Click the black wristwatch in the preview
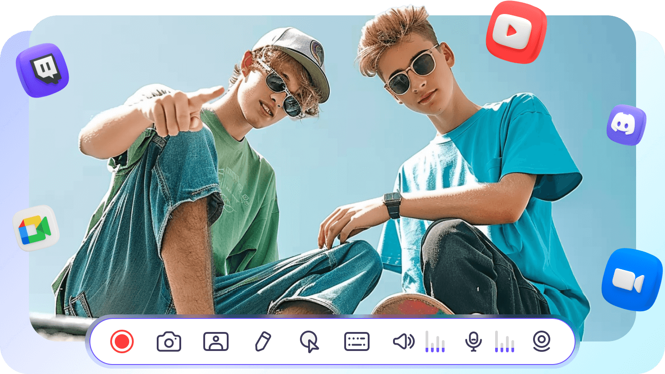665x374 pixels. [392, 205]
